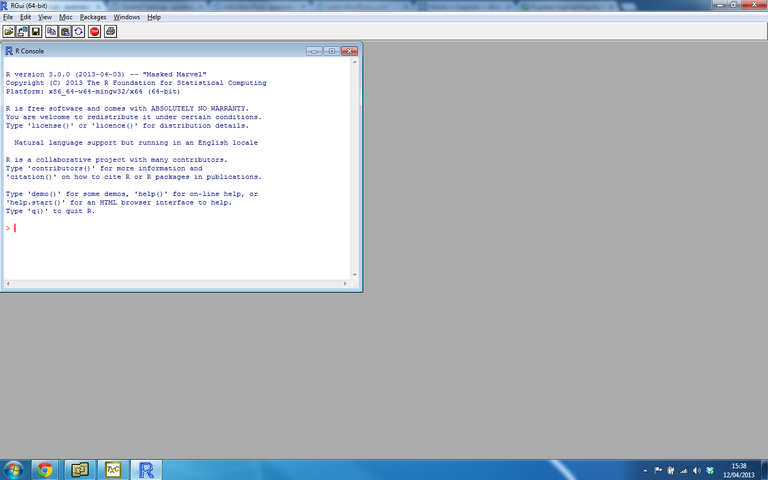Screen dimensions: 768x480
Task: Open the Windows menu
Action: pos(127,17)
